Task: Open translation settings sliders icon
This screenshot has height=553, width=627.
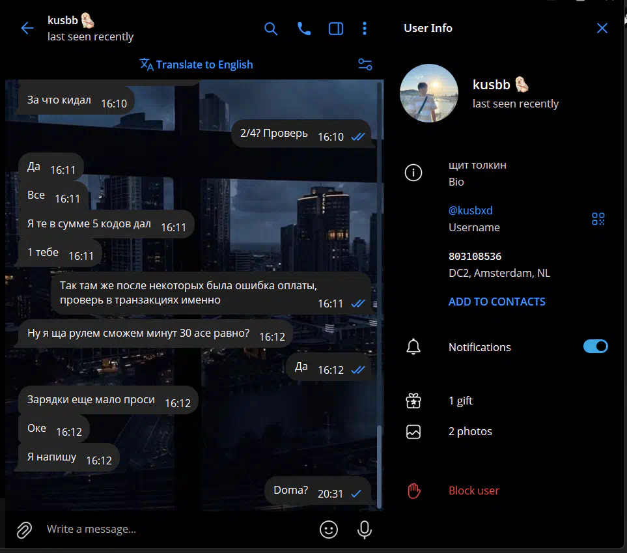Action: point(365,64)
